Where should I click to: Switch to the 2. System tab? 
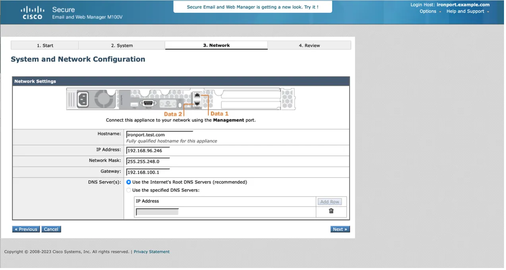[x=122, y=46]
